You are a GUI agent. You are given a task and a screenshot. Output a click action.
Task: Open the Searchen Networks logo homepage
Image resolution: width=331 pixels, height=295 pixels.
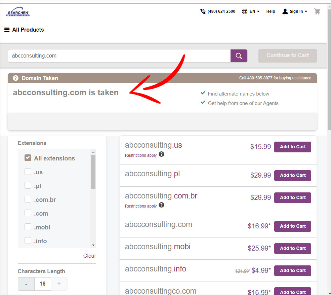(18, 12)
